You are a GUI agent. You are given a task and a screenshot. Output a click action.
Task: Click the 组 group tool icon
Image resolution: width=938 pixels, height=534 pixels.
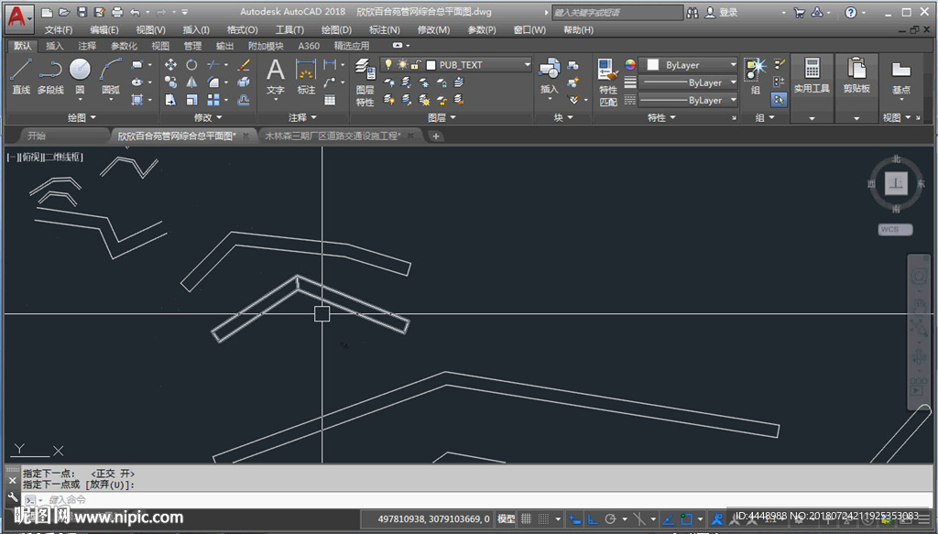click(756, 77)
